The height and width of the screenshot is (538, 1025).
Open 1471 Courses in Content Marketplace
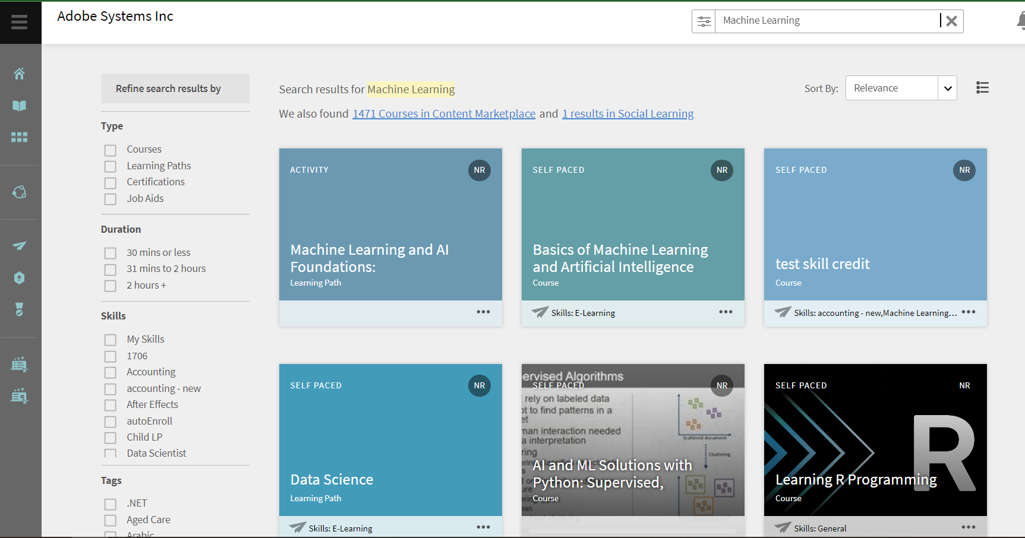point(443,113)
